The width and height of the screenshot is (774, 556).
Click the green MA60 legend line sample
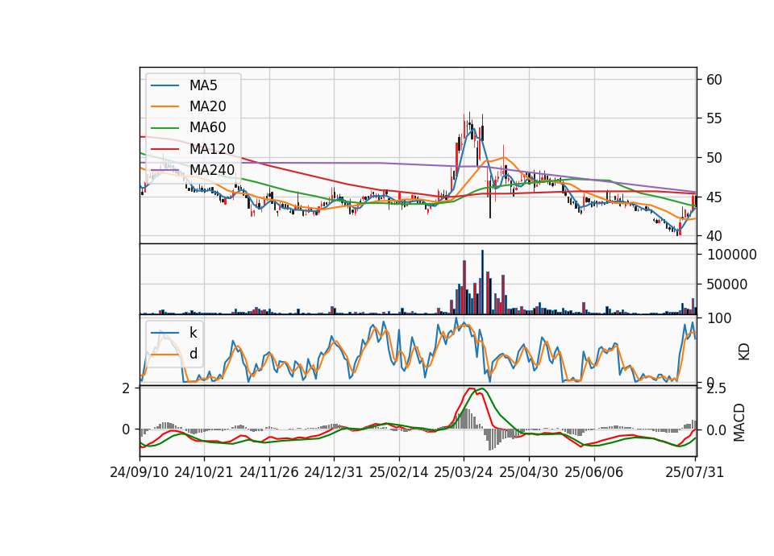[x=164, y=128]
